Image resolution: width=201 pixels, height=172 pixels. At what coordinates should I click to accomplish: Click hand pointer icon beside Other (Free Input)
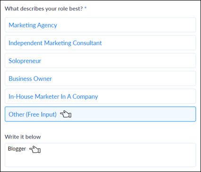pos(66,114)
